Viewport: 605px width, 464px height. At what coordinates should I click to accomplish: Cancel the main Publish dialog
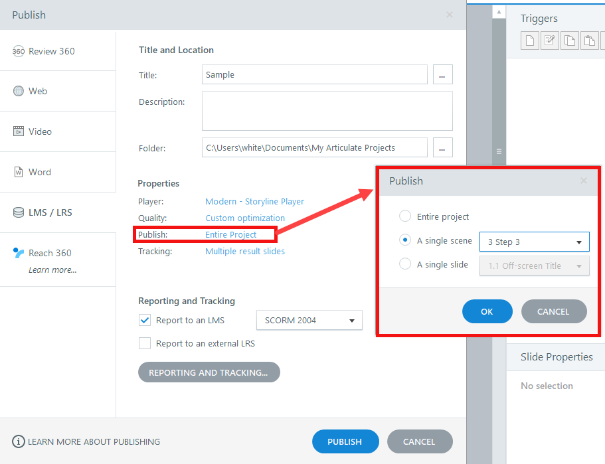tap(420, 441)
